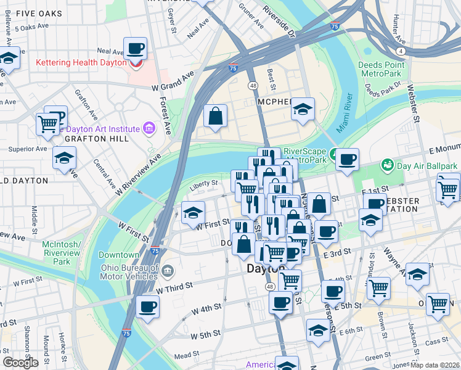Click the Route 4 shield near Hunter Ave
The width and height of the screenshot is (461, 370).
coord(401,51)
